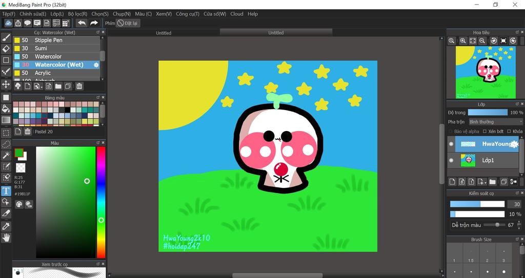
Task: Hide the HwaYoung layer visibility
Action: [x=451, y=144]
